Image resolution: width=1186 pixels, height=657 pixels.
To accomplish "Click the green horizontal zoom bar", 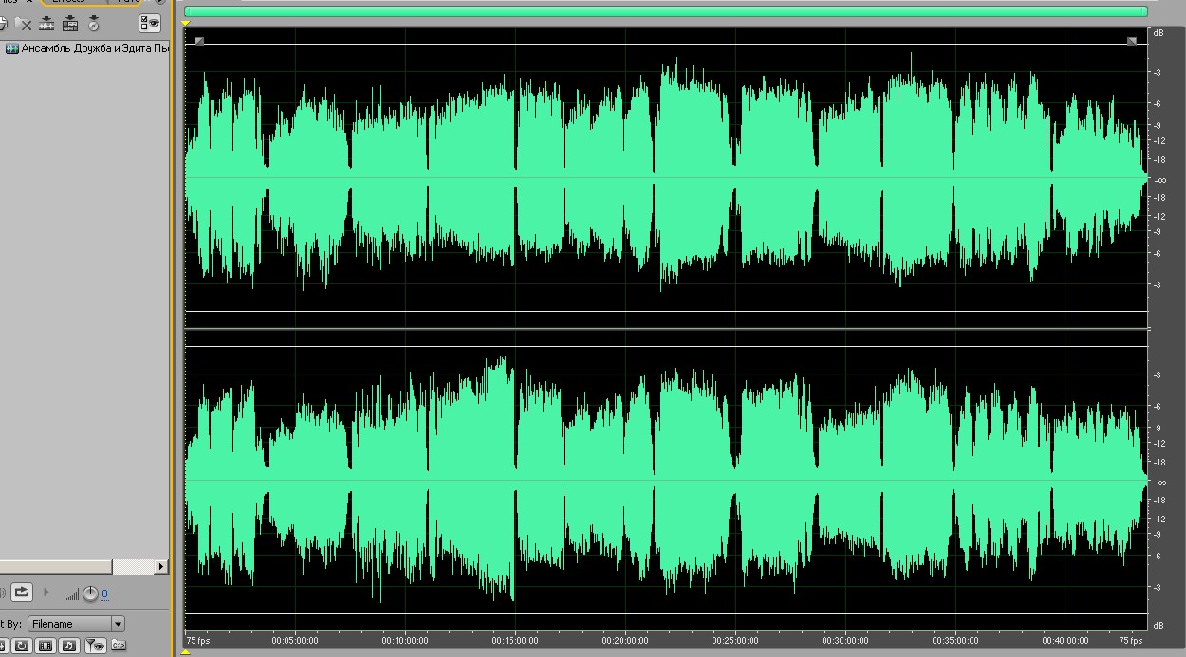I will (665, 11).
